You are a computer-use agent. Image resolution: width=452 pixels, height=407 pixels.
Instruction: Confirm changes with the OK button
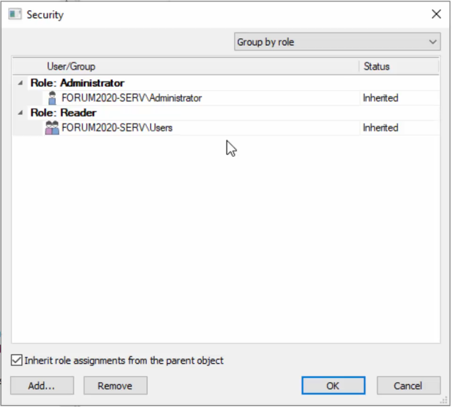pos(333,385)
